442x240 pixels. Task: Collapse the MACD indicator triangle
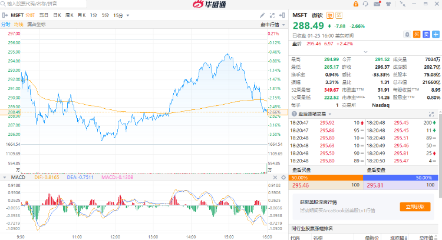tap(5, 177)
